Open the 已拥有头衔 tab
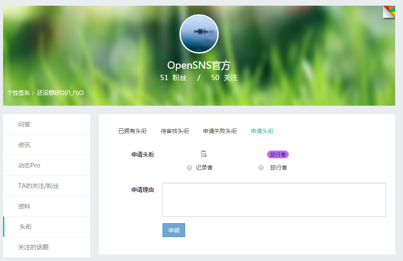This screenshot has width=403, height=261. pos(132,131)
